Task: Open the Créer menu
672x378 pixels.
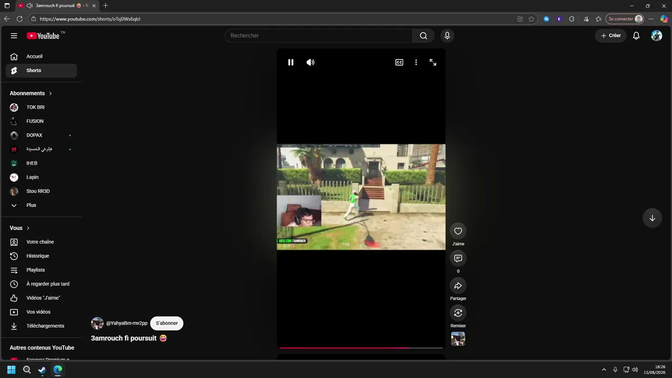Action: point(611,36)
